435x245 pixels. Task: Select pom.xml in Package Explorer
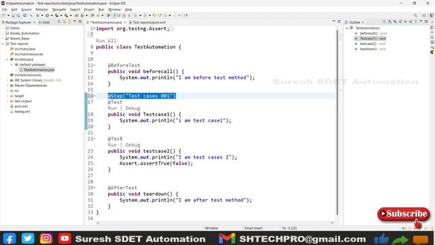coord(21,106)
